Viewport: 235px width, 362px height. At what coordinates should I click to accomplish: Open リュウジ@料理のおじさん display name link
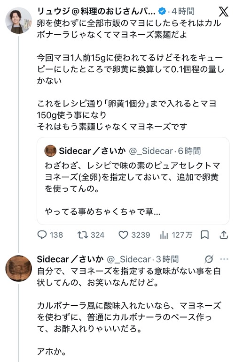(96, 11)
